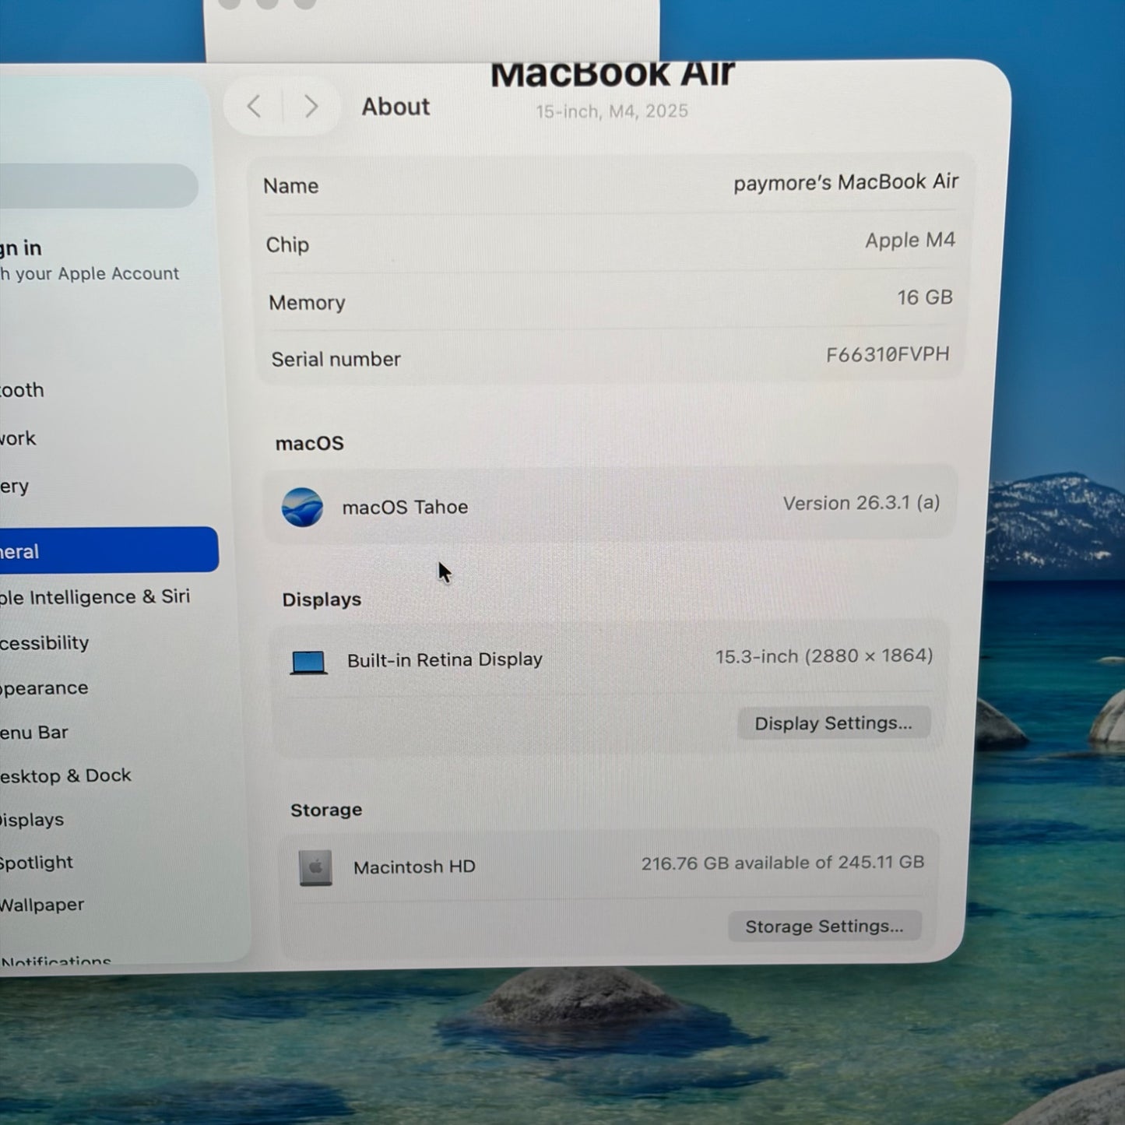Open Desktop & Dock settings
1125x1125 pixels.
click(x=65, y=776)
